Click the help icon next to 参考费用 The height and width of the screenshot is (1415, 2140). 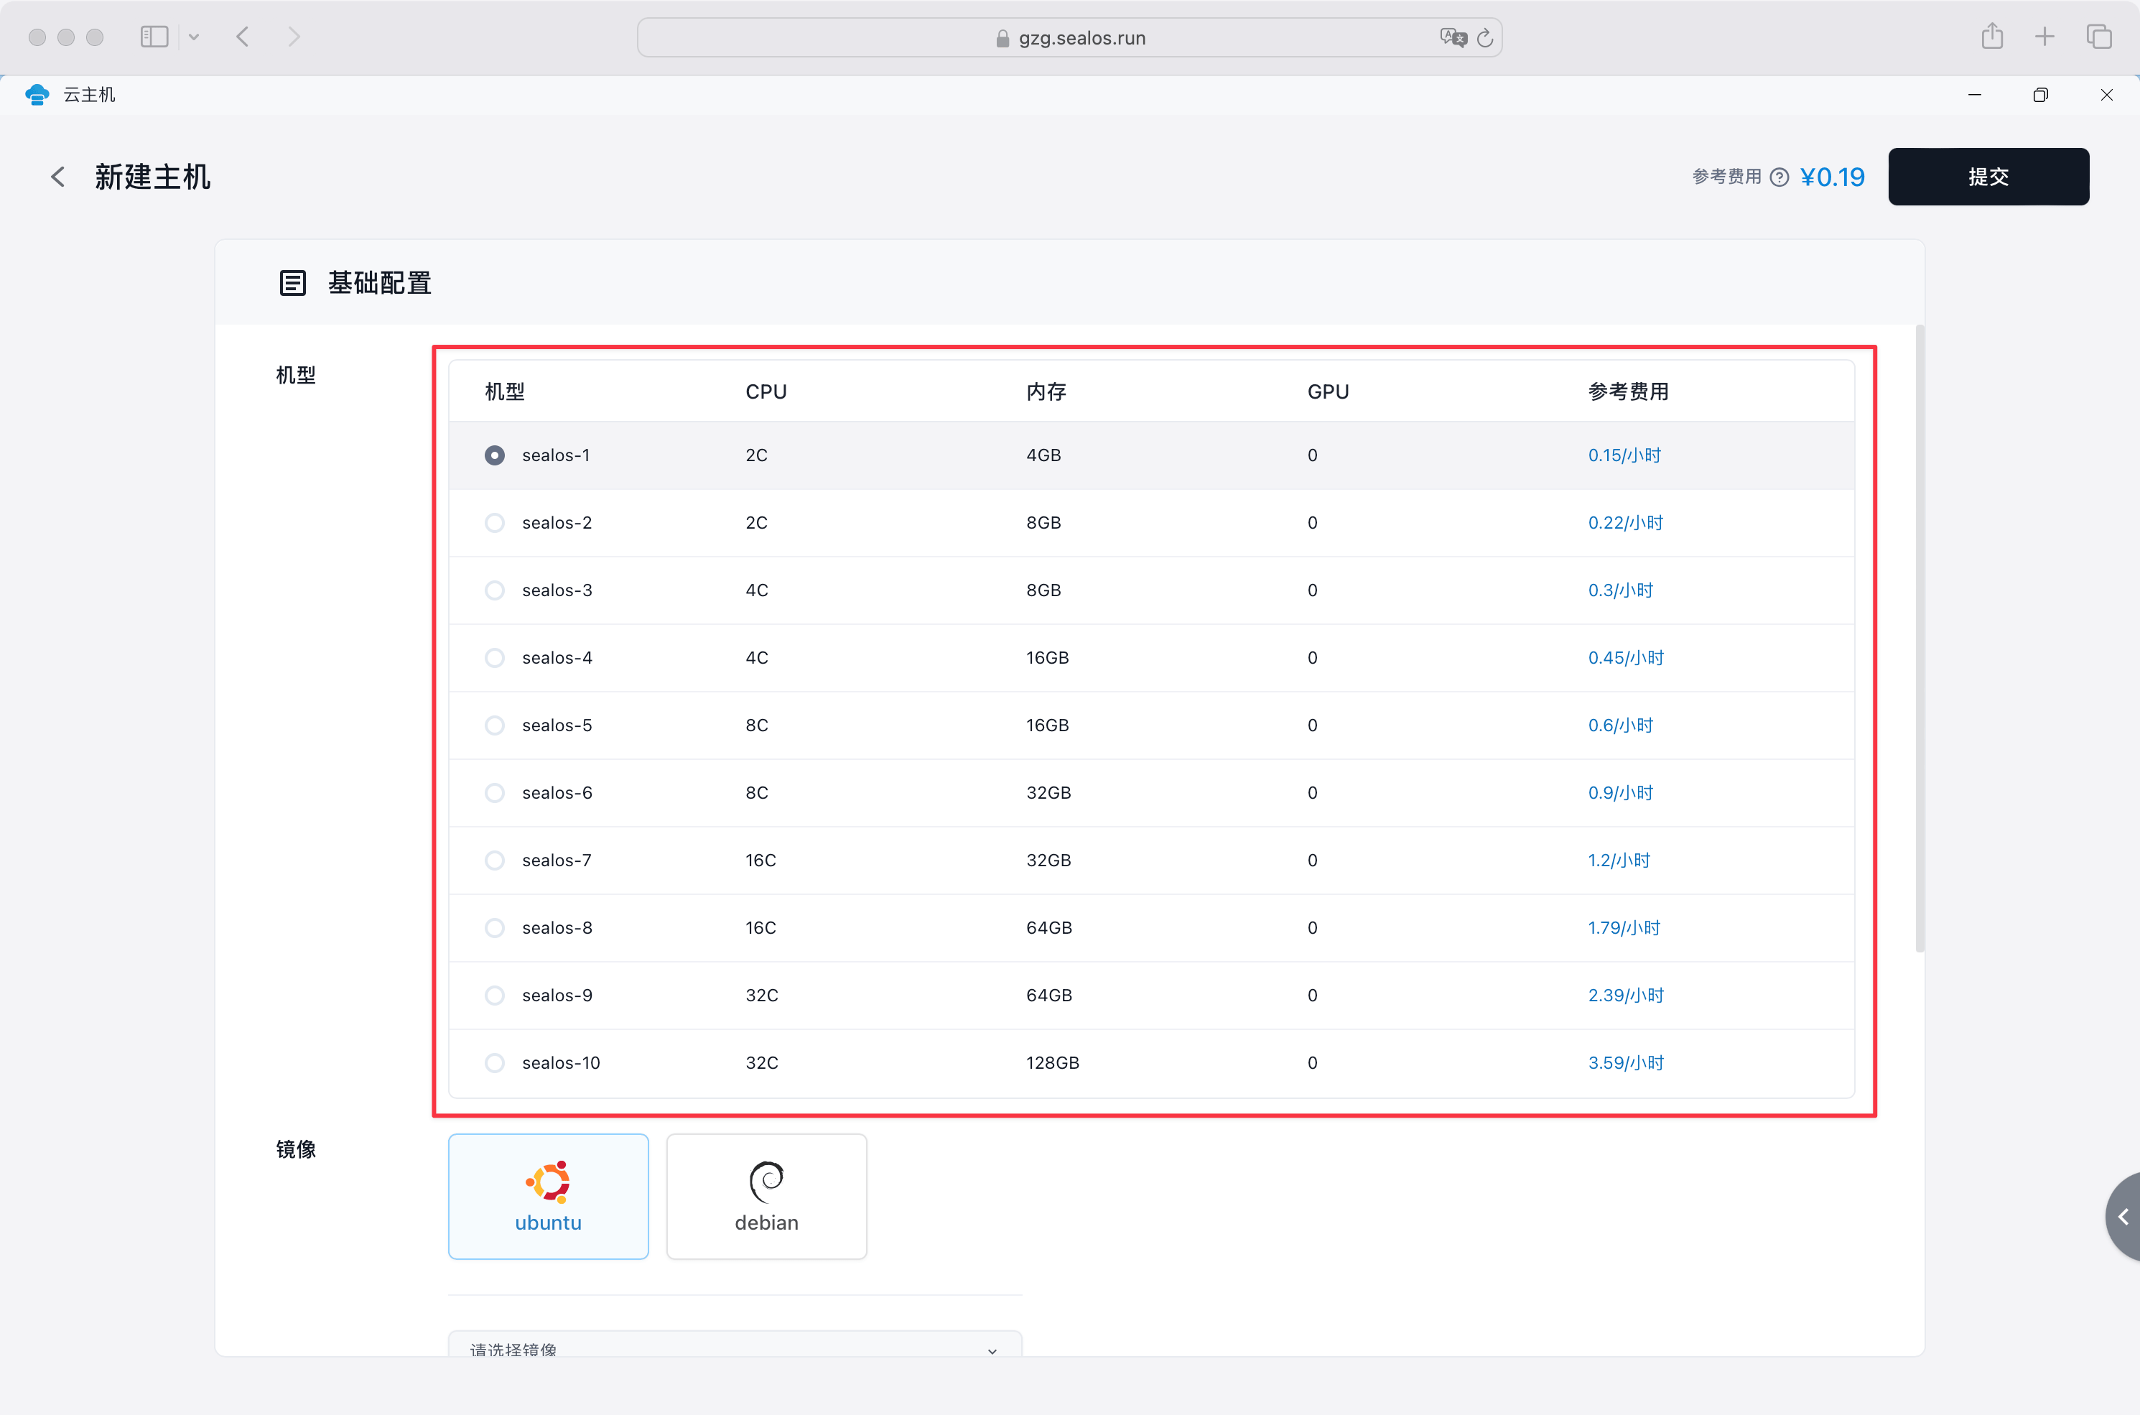[1779, 177]
